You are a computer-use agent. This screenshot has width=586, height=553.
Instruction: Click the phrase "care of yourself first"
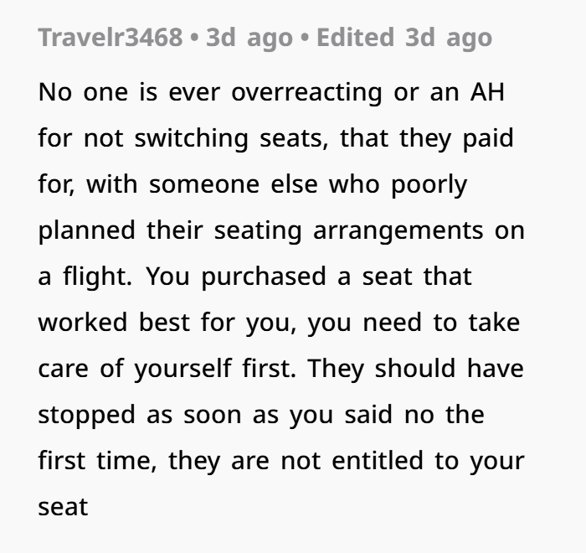click(x=159, y=369)
